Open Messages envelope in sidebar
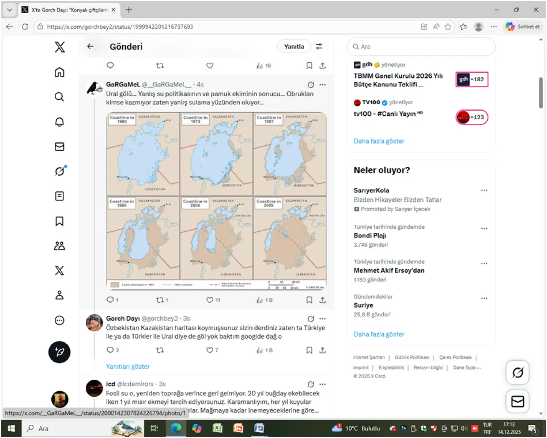Screen dimensions: 547x438 [59, 147]
